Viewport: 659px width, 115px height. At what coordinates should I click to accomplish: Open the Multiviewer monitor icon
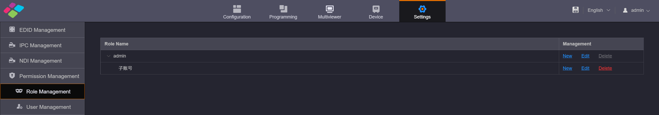click(329, 9)
